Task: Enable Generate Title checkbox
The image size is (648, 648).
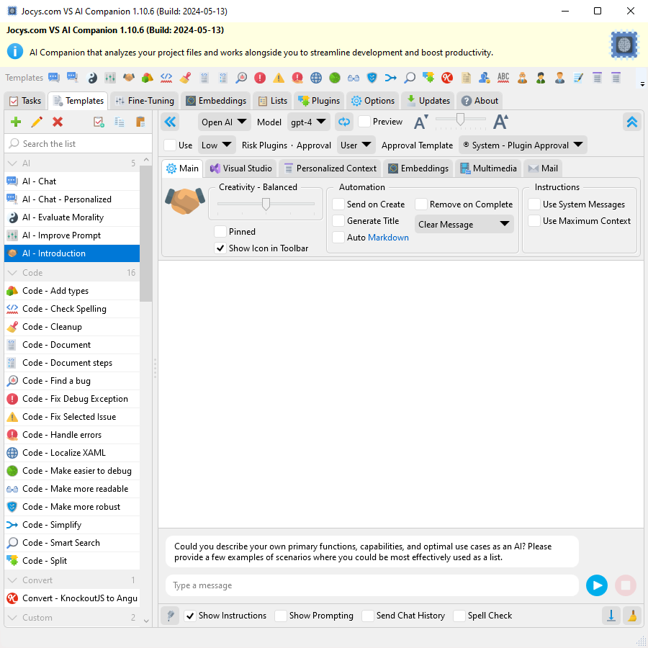Action: coord(338,221)
